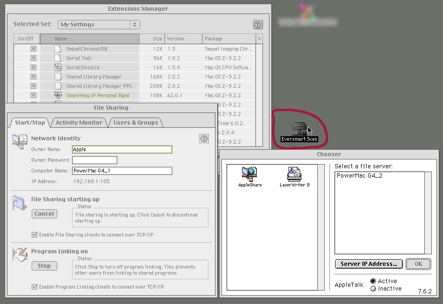This screenshot has height=304, width=443.
Task: Select PowerMac G4_2 file server
Action: 359,176
